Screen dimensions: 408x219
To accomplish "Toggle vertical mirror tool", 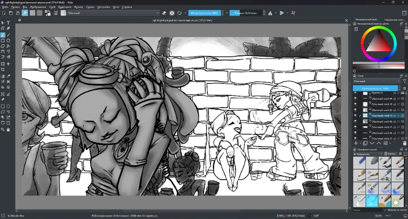I will (x=282, y=13).
